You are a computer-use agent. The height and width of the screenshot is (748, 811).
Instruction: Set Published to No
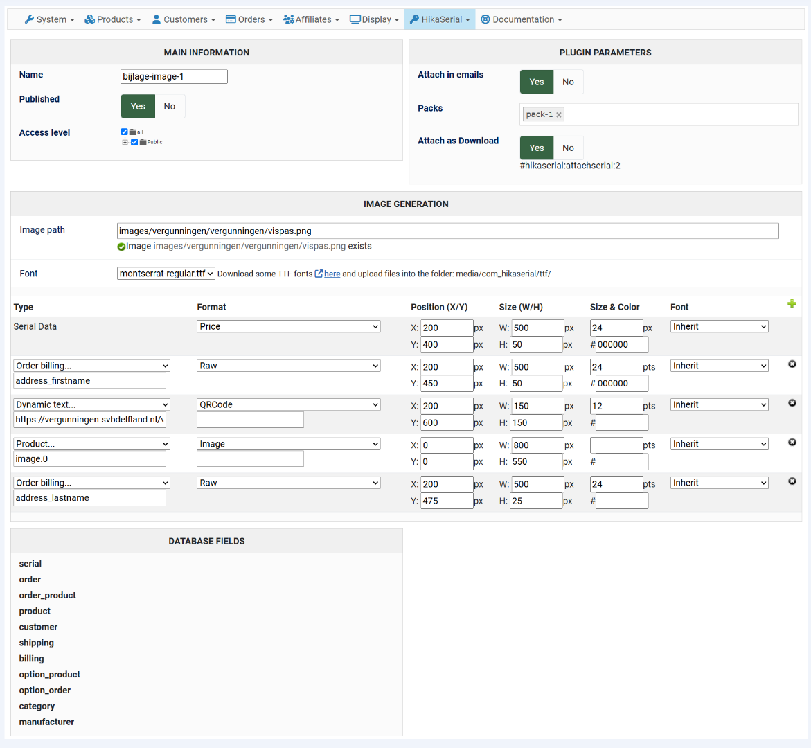[x=170, y=107]
